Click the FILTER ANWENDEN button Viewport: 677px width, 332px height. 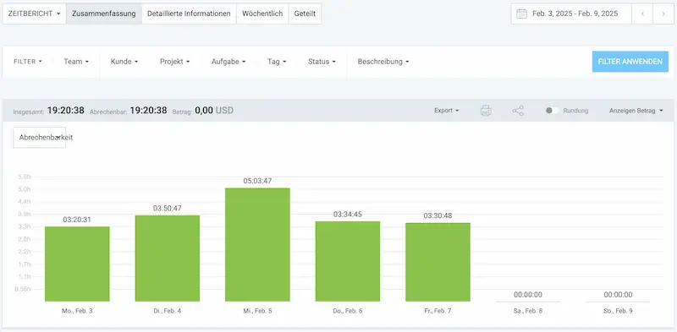coord(630,62)
